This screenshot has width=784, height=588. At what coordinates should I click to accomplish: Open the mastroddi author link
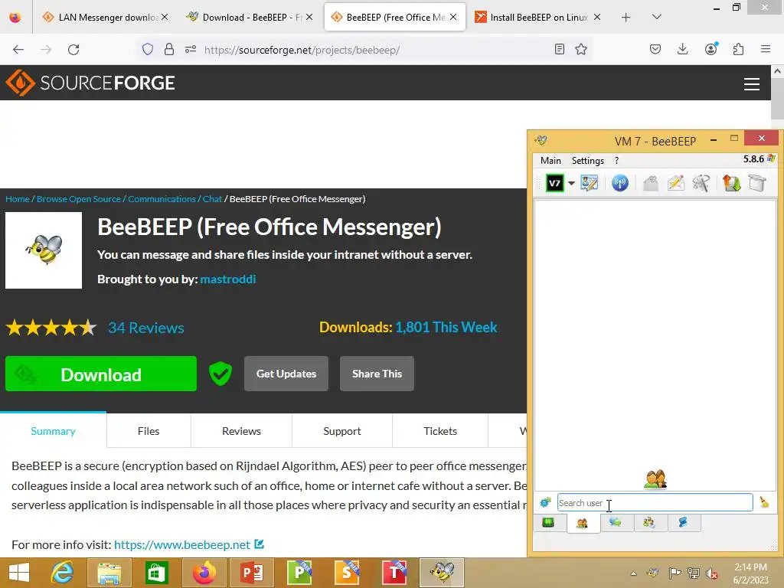[227, 279]
